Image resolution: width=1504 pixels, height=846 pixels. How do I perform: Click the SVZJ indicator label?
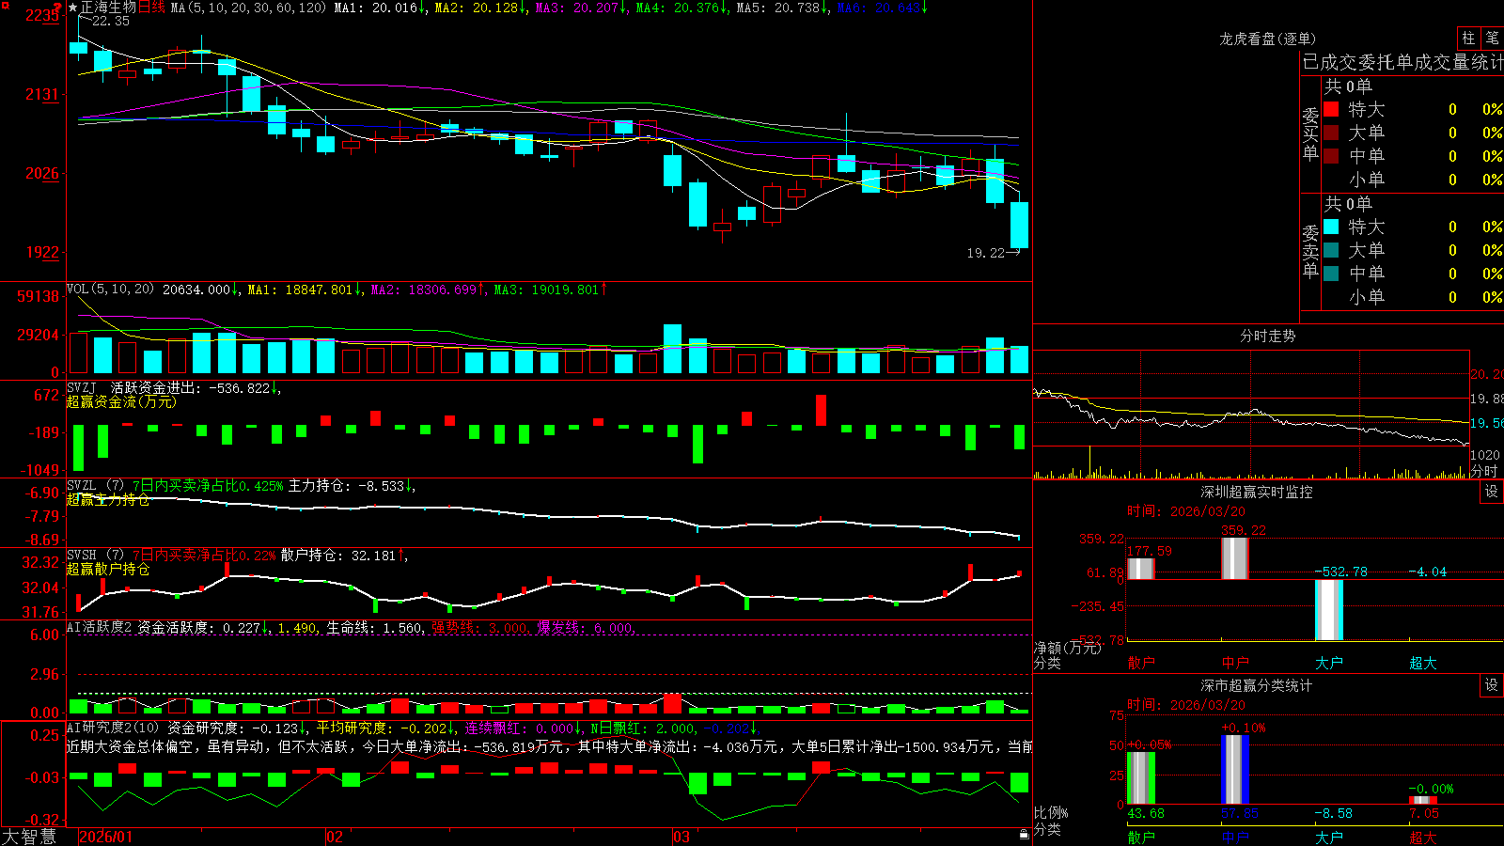tap(82, 388)
